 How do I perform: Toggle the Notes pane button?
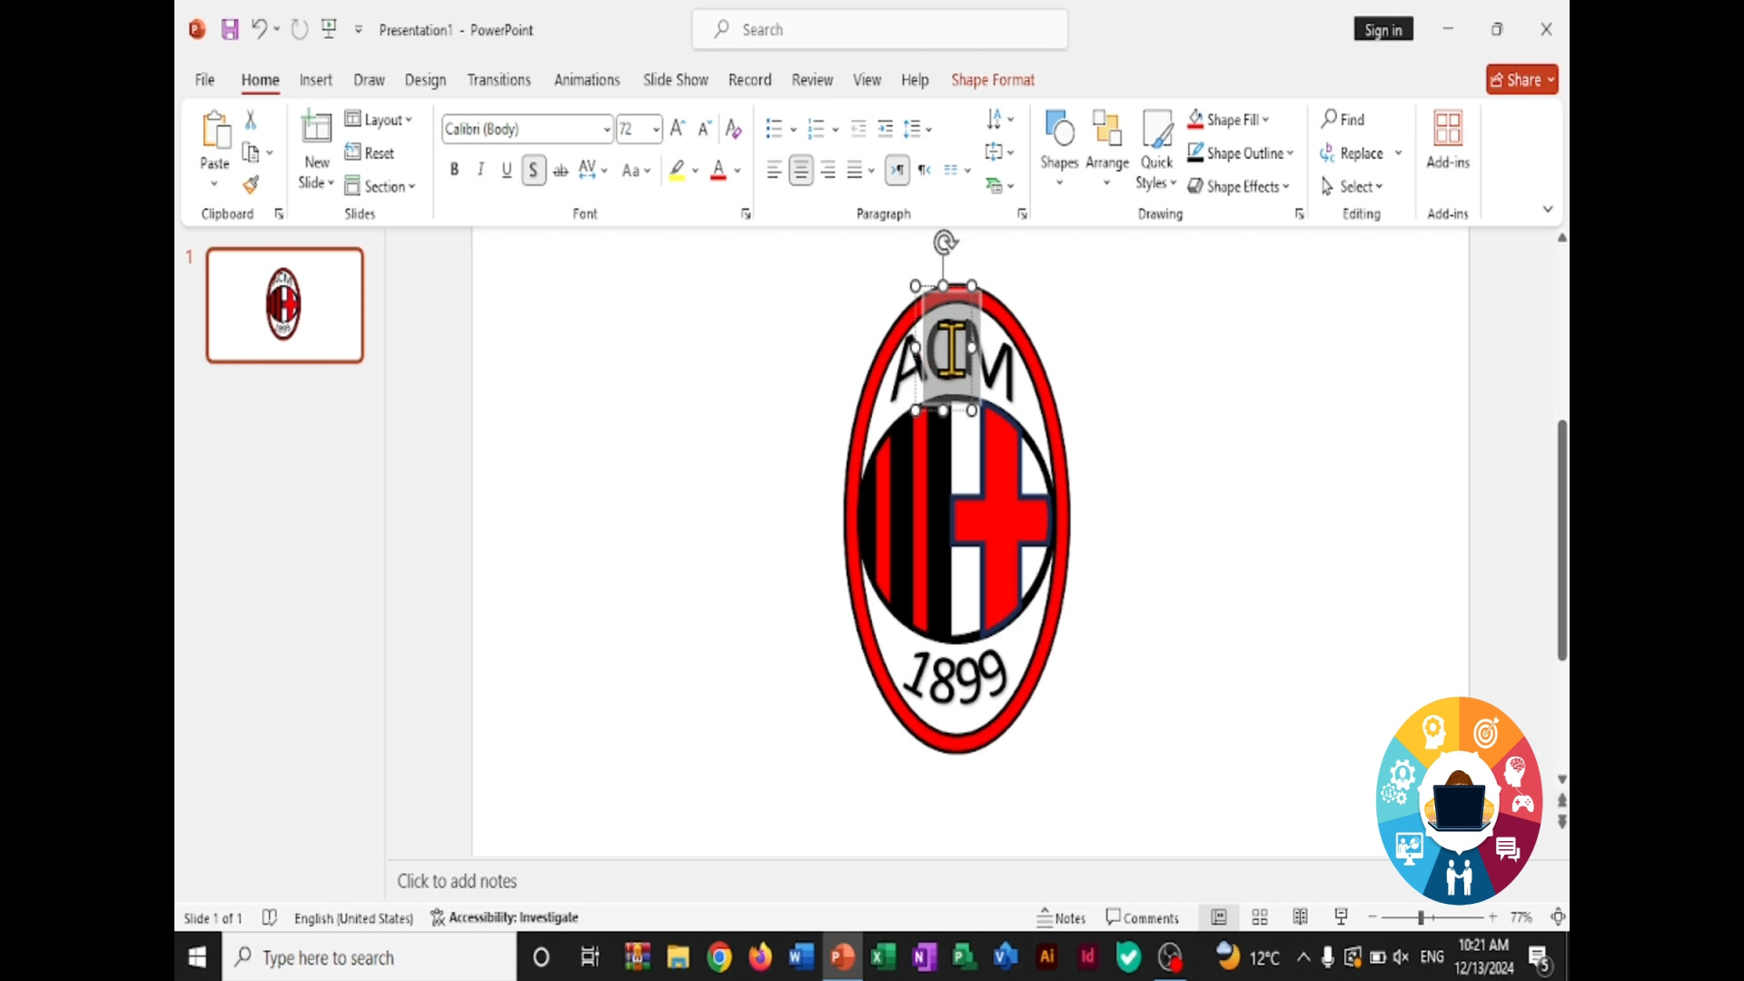(1061, 917)
